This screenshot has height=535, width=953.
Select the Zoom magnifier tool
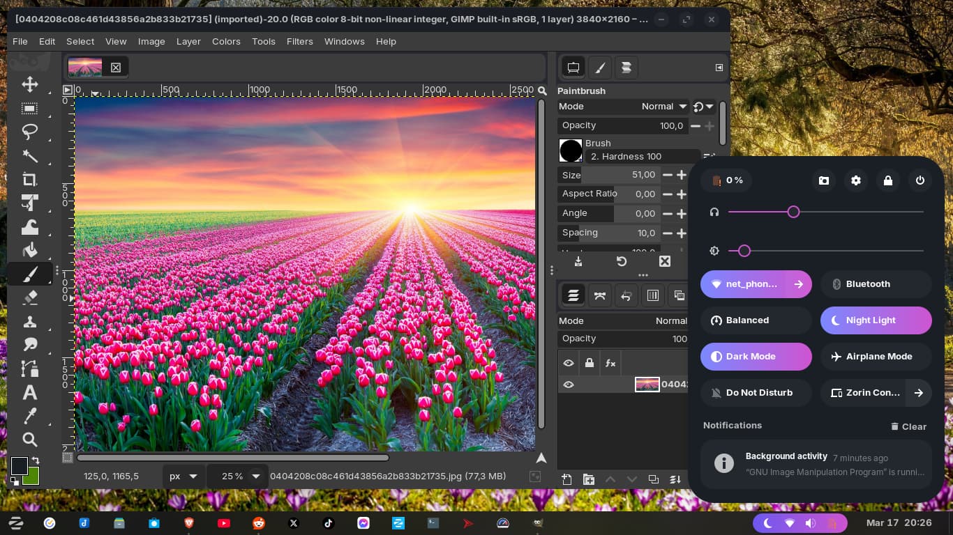[29, 440]
